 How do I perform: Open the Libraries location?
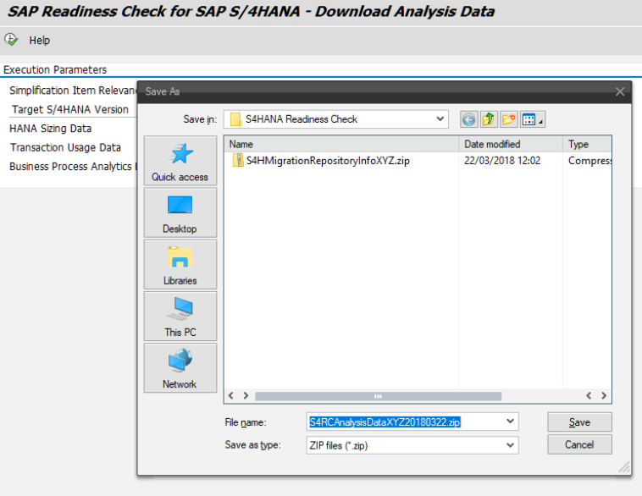pyautogui.click(x=180, y=264)
